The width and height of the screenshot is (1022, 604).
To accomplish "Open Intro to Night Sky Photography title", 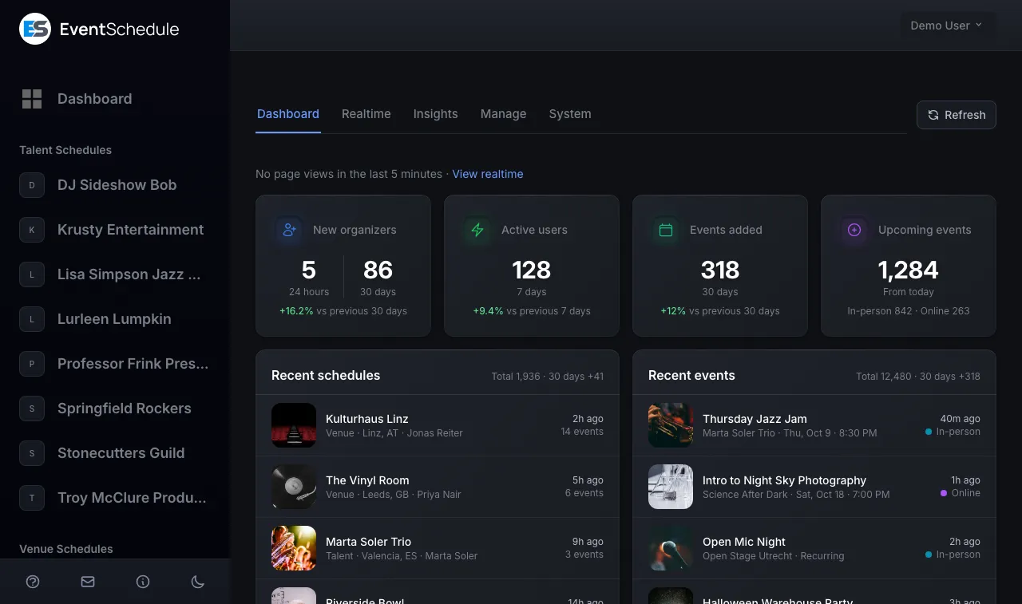I will [x=784, y=480].
